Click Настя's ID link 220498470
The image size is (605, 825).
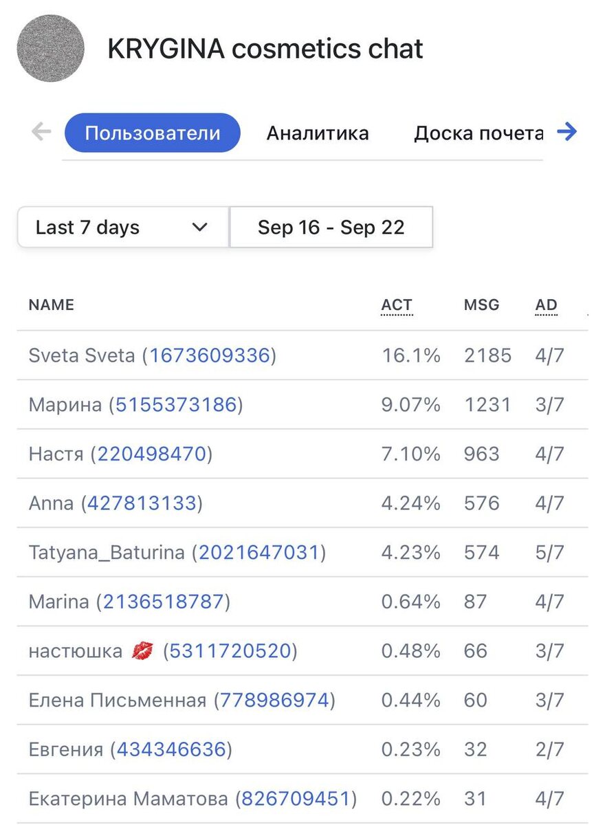click(152, 454)
